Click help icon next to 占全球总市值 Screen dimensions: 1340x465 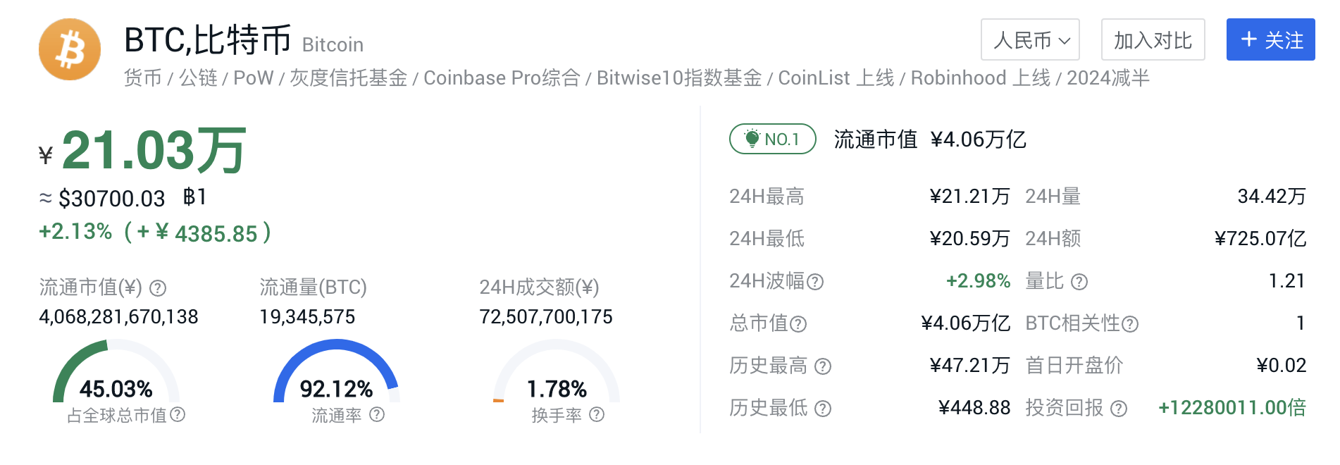[178, 415]
